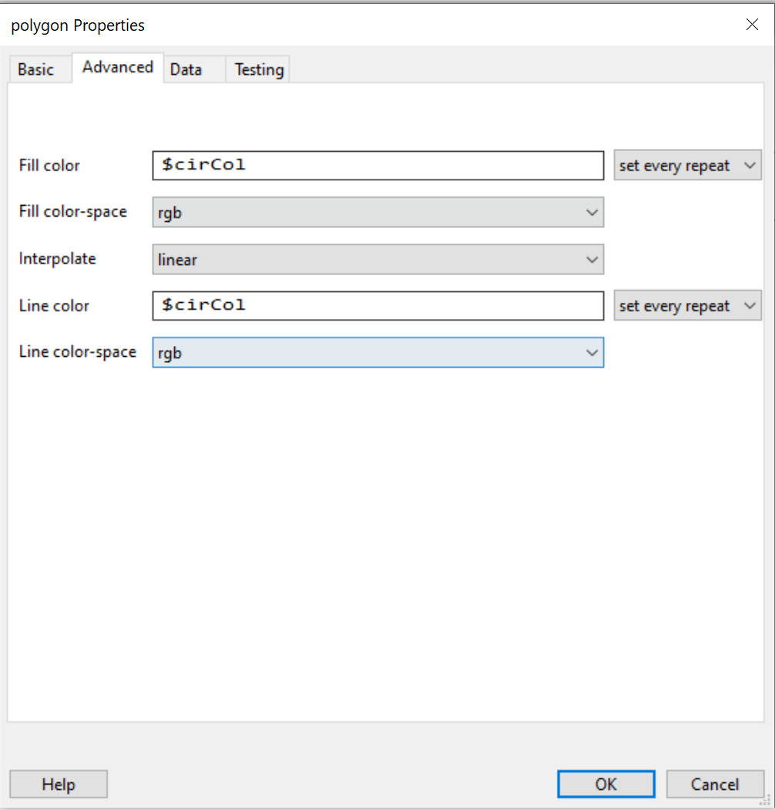Click the Interpolate label text

point(57,259)
